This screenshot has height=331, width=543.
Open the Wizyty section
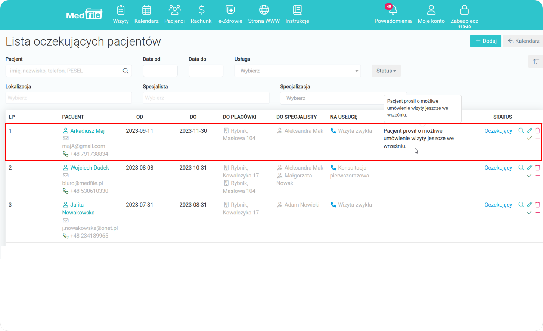click(121, 15)
